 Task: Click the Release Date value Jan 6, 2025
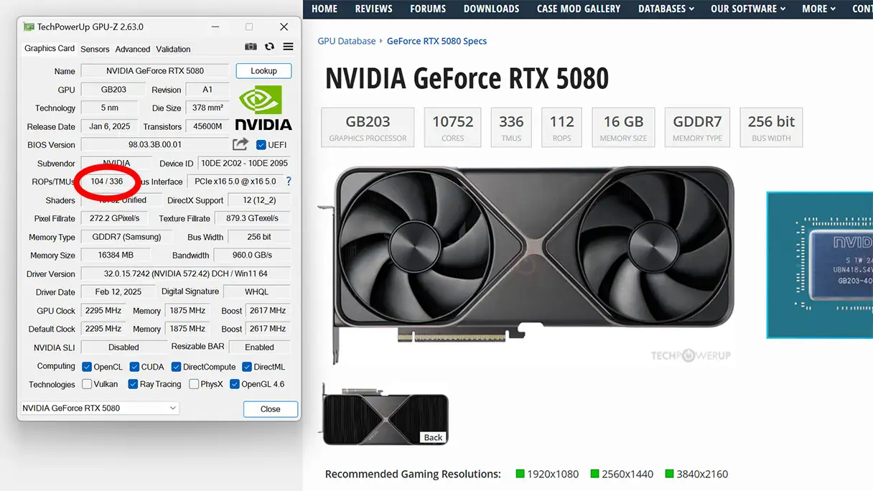coord(110,126)
